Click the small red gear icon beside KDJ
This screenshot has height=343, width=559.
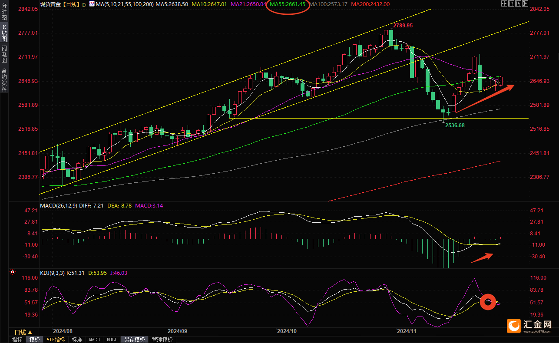13,272
